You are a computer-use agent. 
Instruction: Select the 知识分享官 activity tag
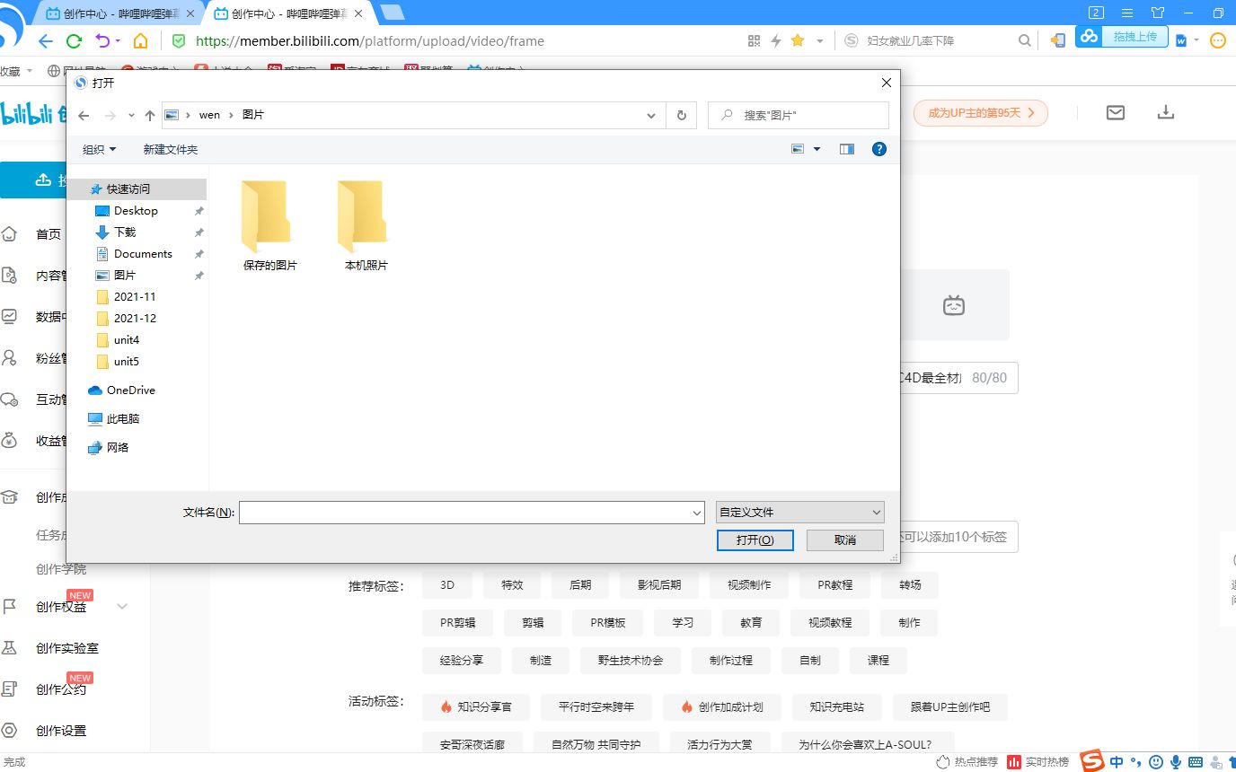click(x=476, y=706)
